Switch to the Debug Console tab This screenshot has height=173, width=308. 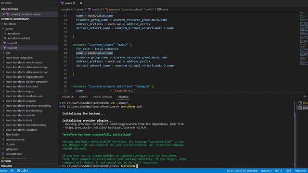pos(103,97)
